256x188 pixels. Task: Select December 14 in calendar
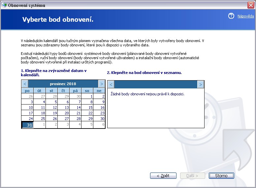[76, 107]
